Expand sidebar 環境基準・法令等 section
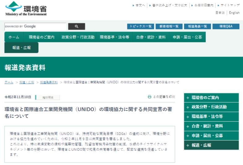The image size is (243, 165). 211,117
